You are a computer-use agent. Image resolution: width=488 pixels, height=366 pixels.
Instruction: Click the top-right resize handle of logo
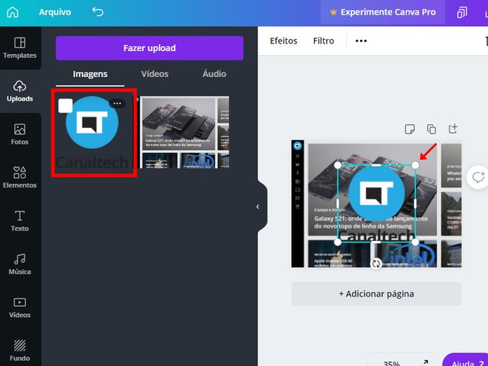tap(416, 166)
